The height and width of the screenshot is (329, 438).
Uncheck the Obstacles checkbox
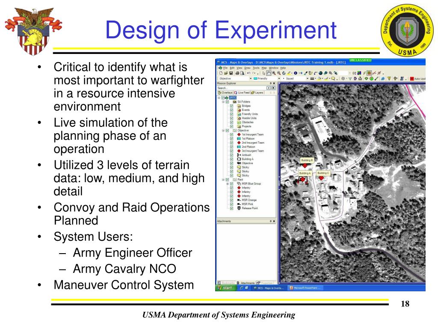[231, 122]
